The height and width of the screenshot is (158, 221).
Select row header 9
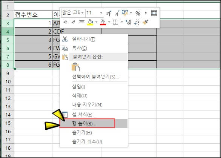8,73
